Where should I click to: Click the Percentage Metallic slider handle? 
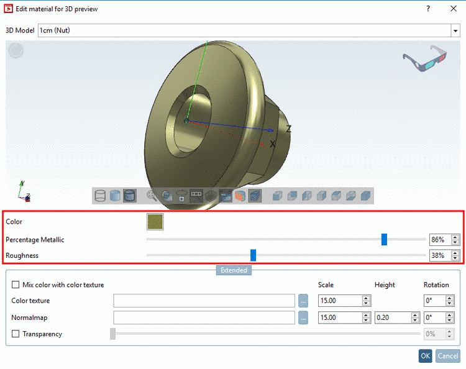[x=384, y=239]
